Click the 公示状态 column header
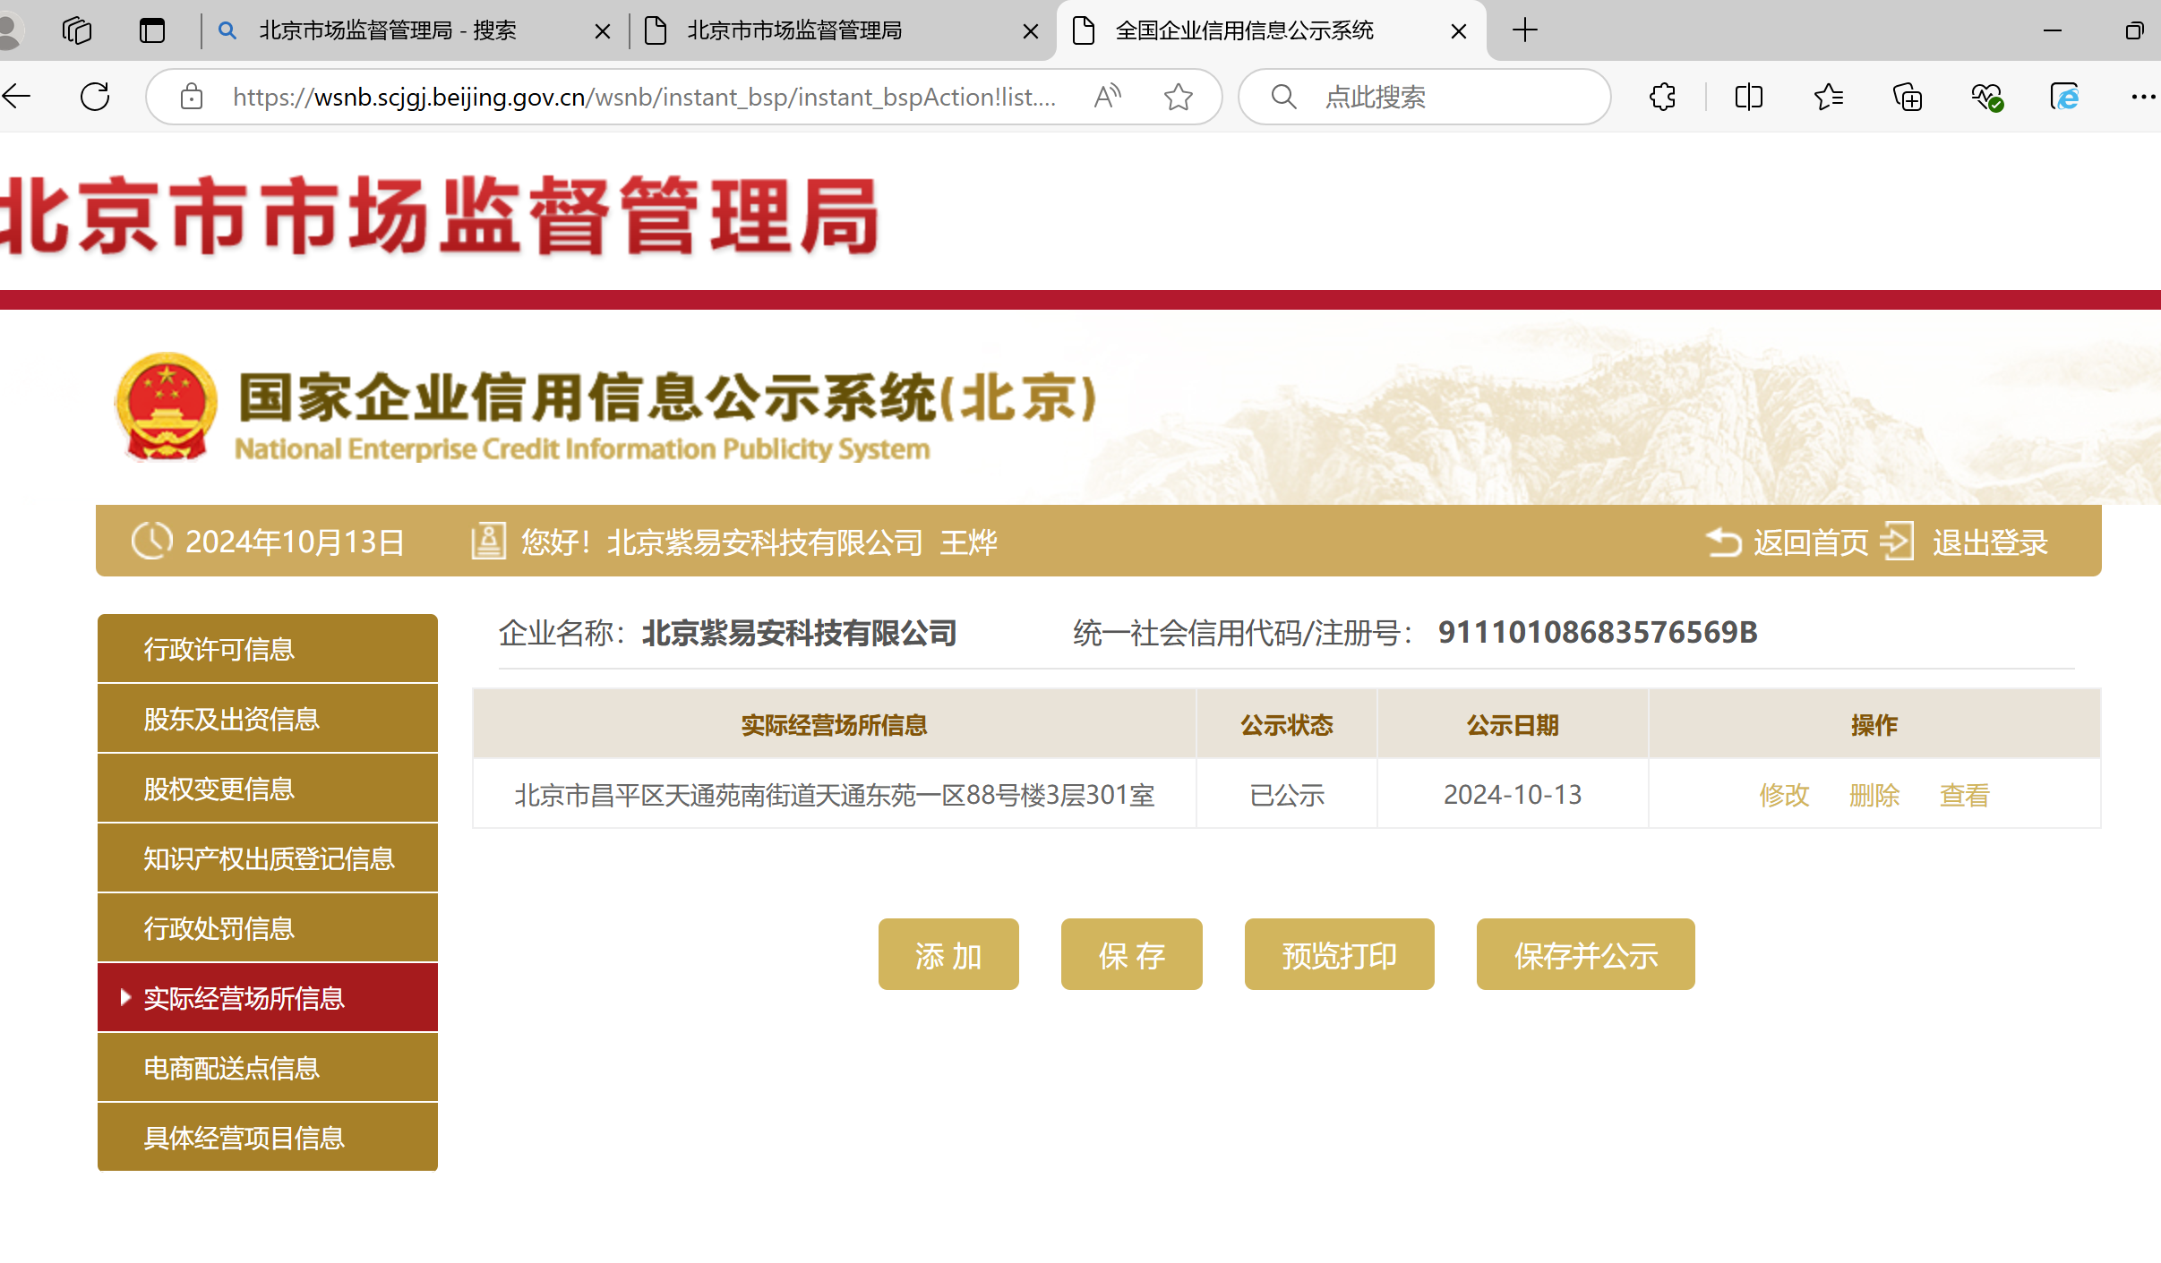The width and height of the screenshot is (2161, 1263). pos(1287,724)
